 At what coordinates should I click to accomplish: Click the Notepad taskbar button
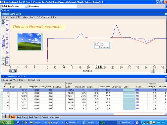coord(90,123)
